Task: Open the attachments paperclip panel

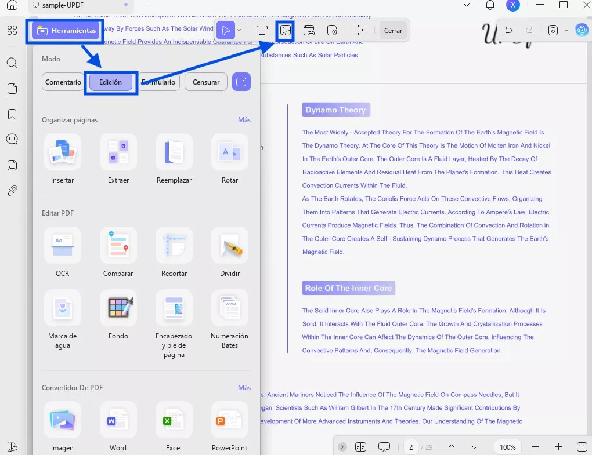Action: click(x=12, y=191)
